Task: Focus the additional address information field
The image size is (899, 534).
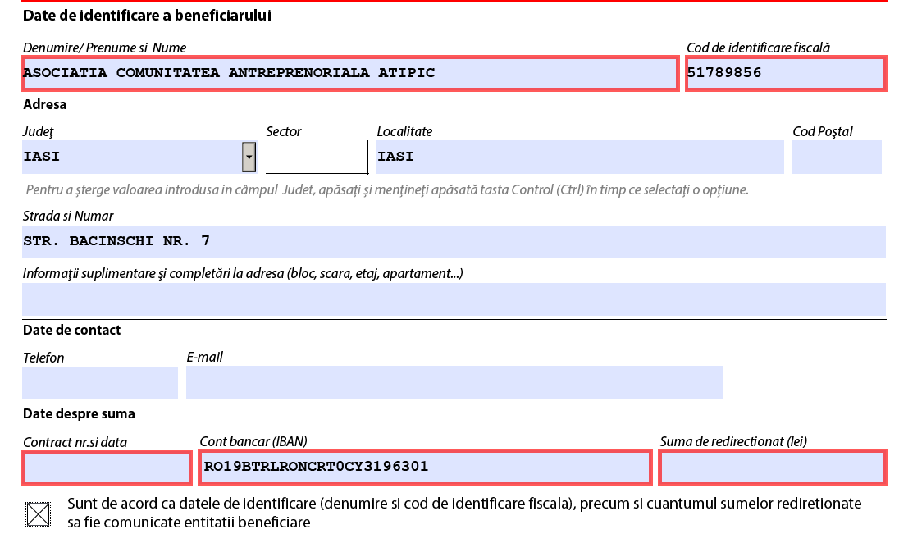Action: 453,299
